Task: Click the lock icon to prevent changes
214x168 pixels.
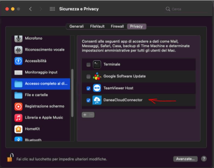Action: point(10,157)
